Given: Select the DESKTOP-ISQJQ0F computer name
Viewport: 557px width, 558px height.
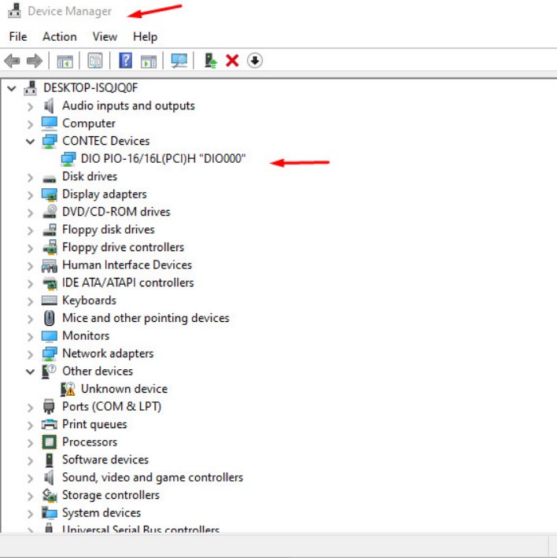Looking at the screenshot, I should 90,88.
